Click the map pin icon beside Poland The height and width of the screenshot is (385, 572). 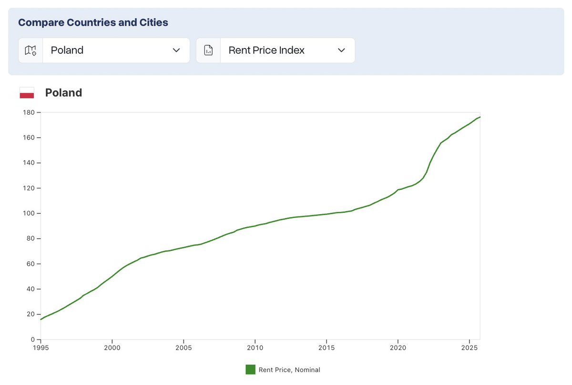click(31, 50)
